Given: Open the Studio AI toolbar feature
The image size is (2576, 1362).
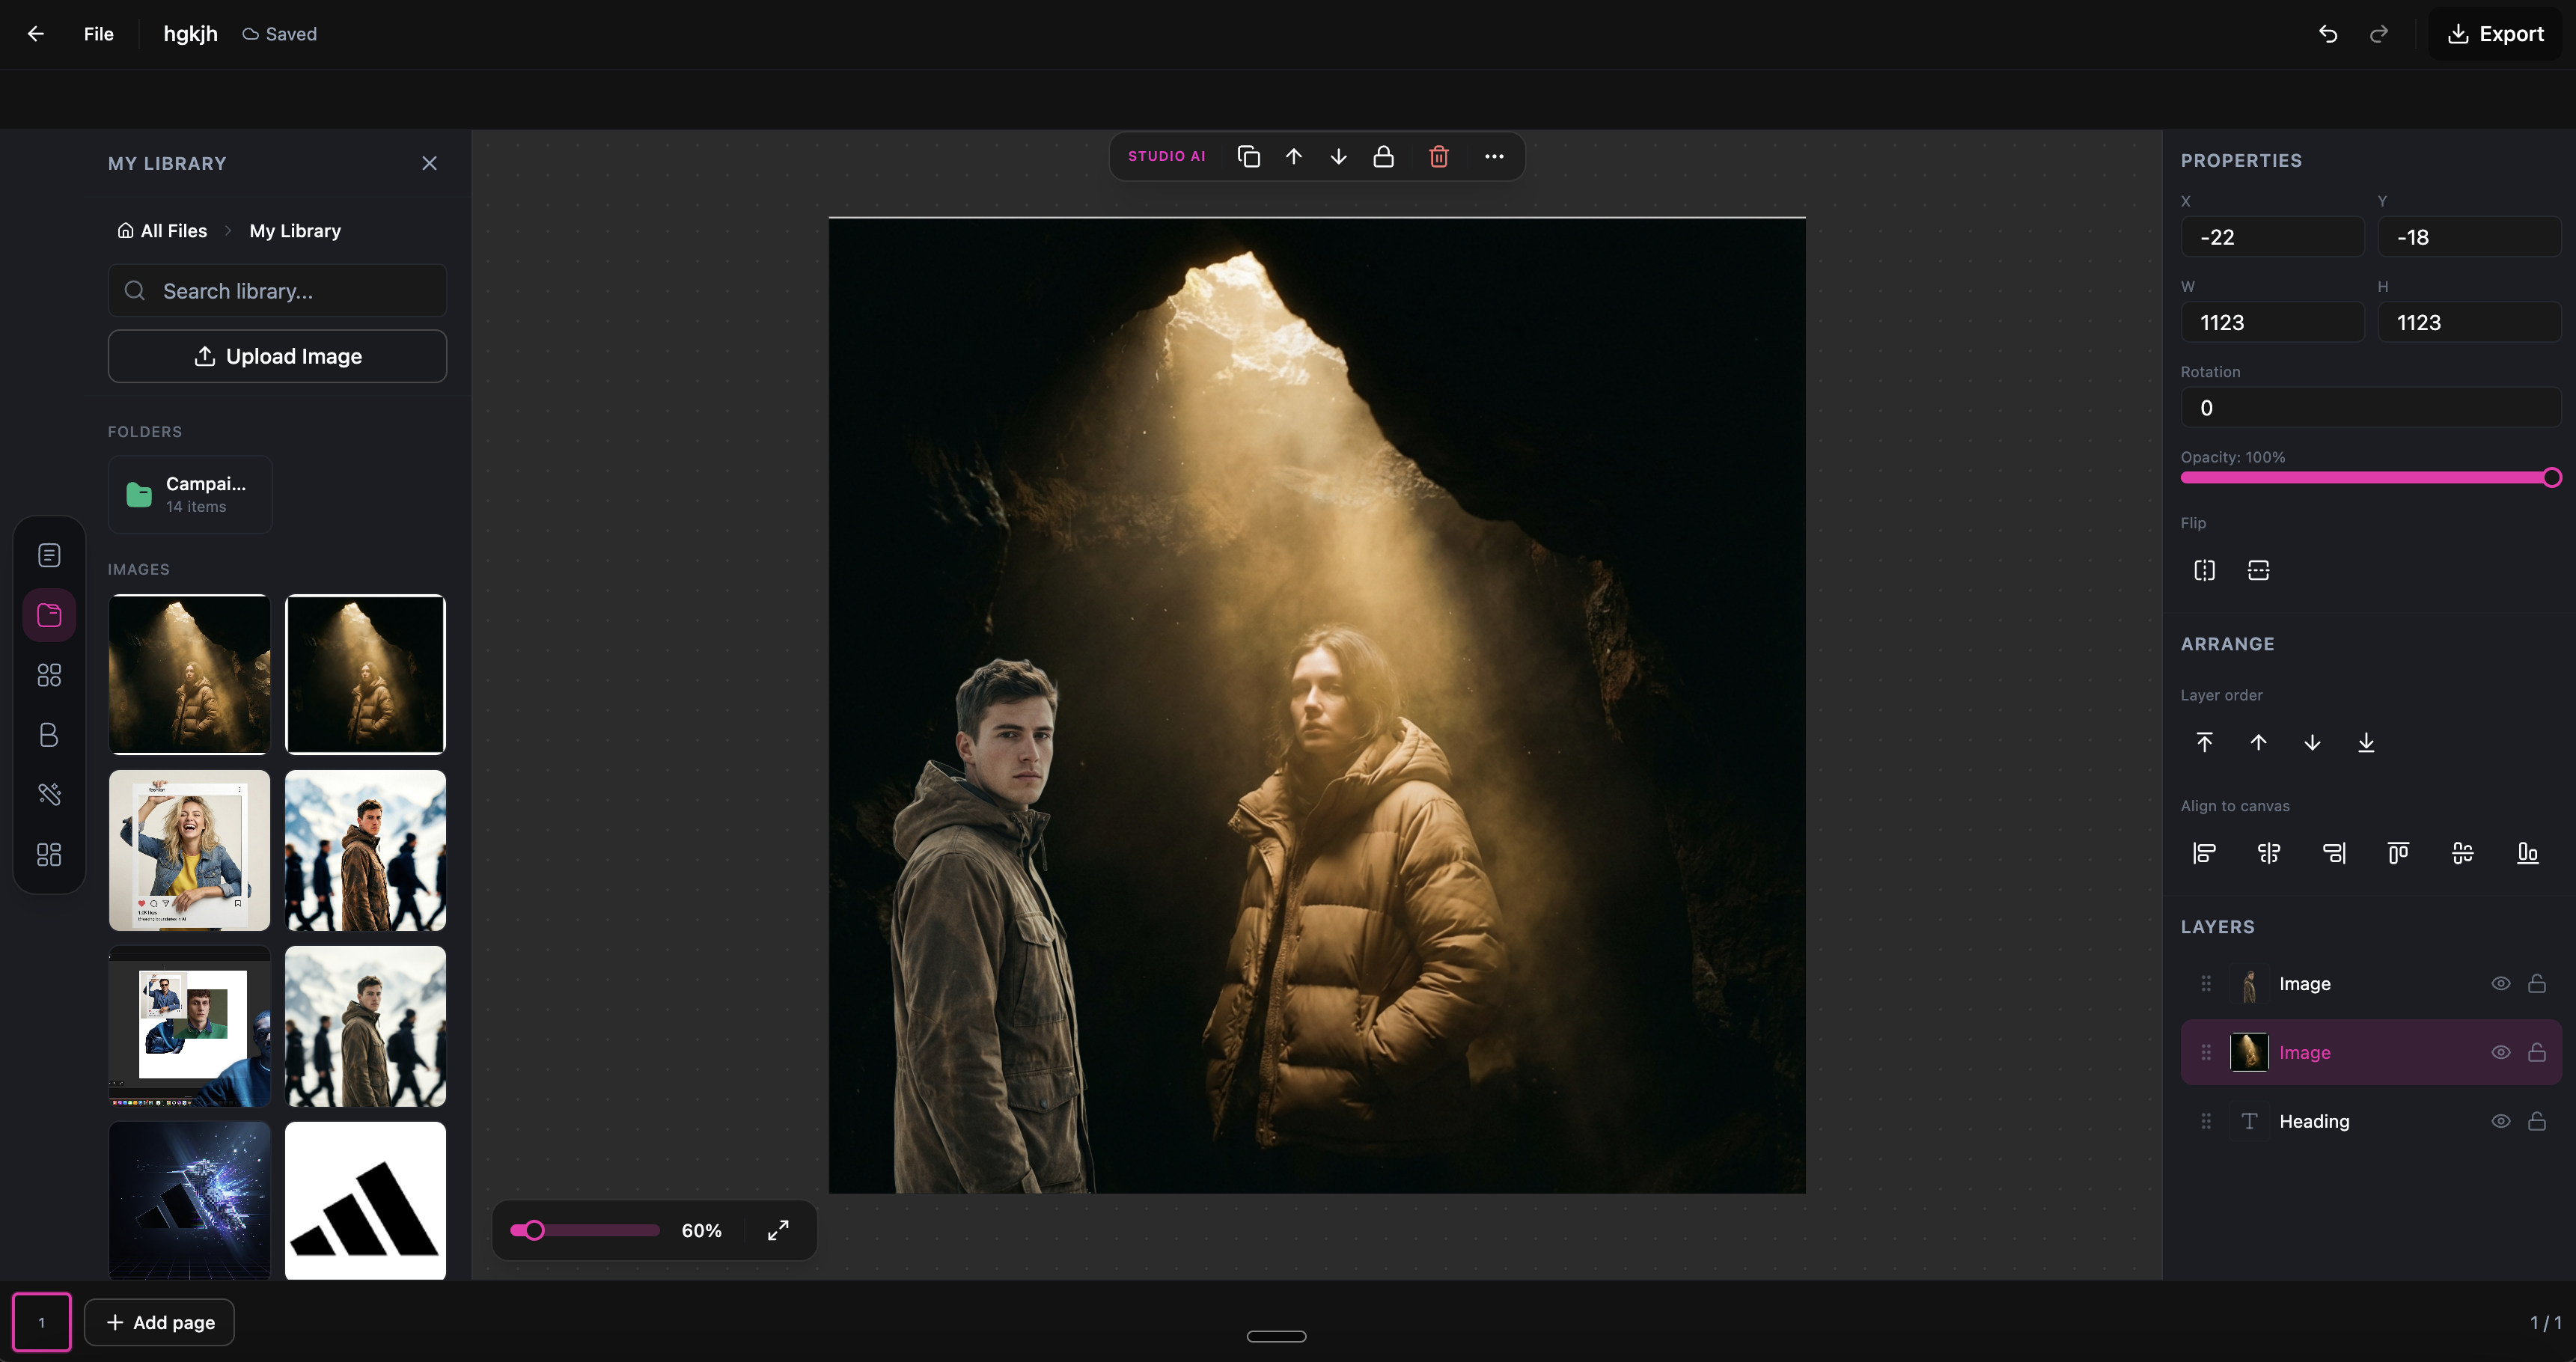Looking at the screenshot, I should point(1167,156).
